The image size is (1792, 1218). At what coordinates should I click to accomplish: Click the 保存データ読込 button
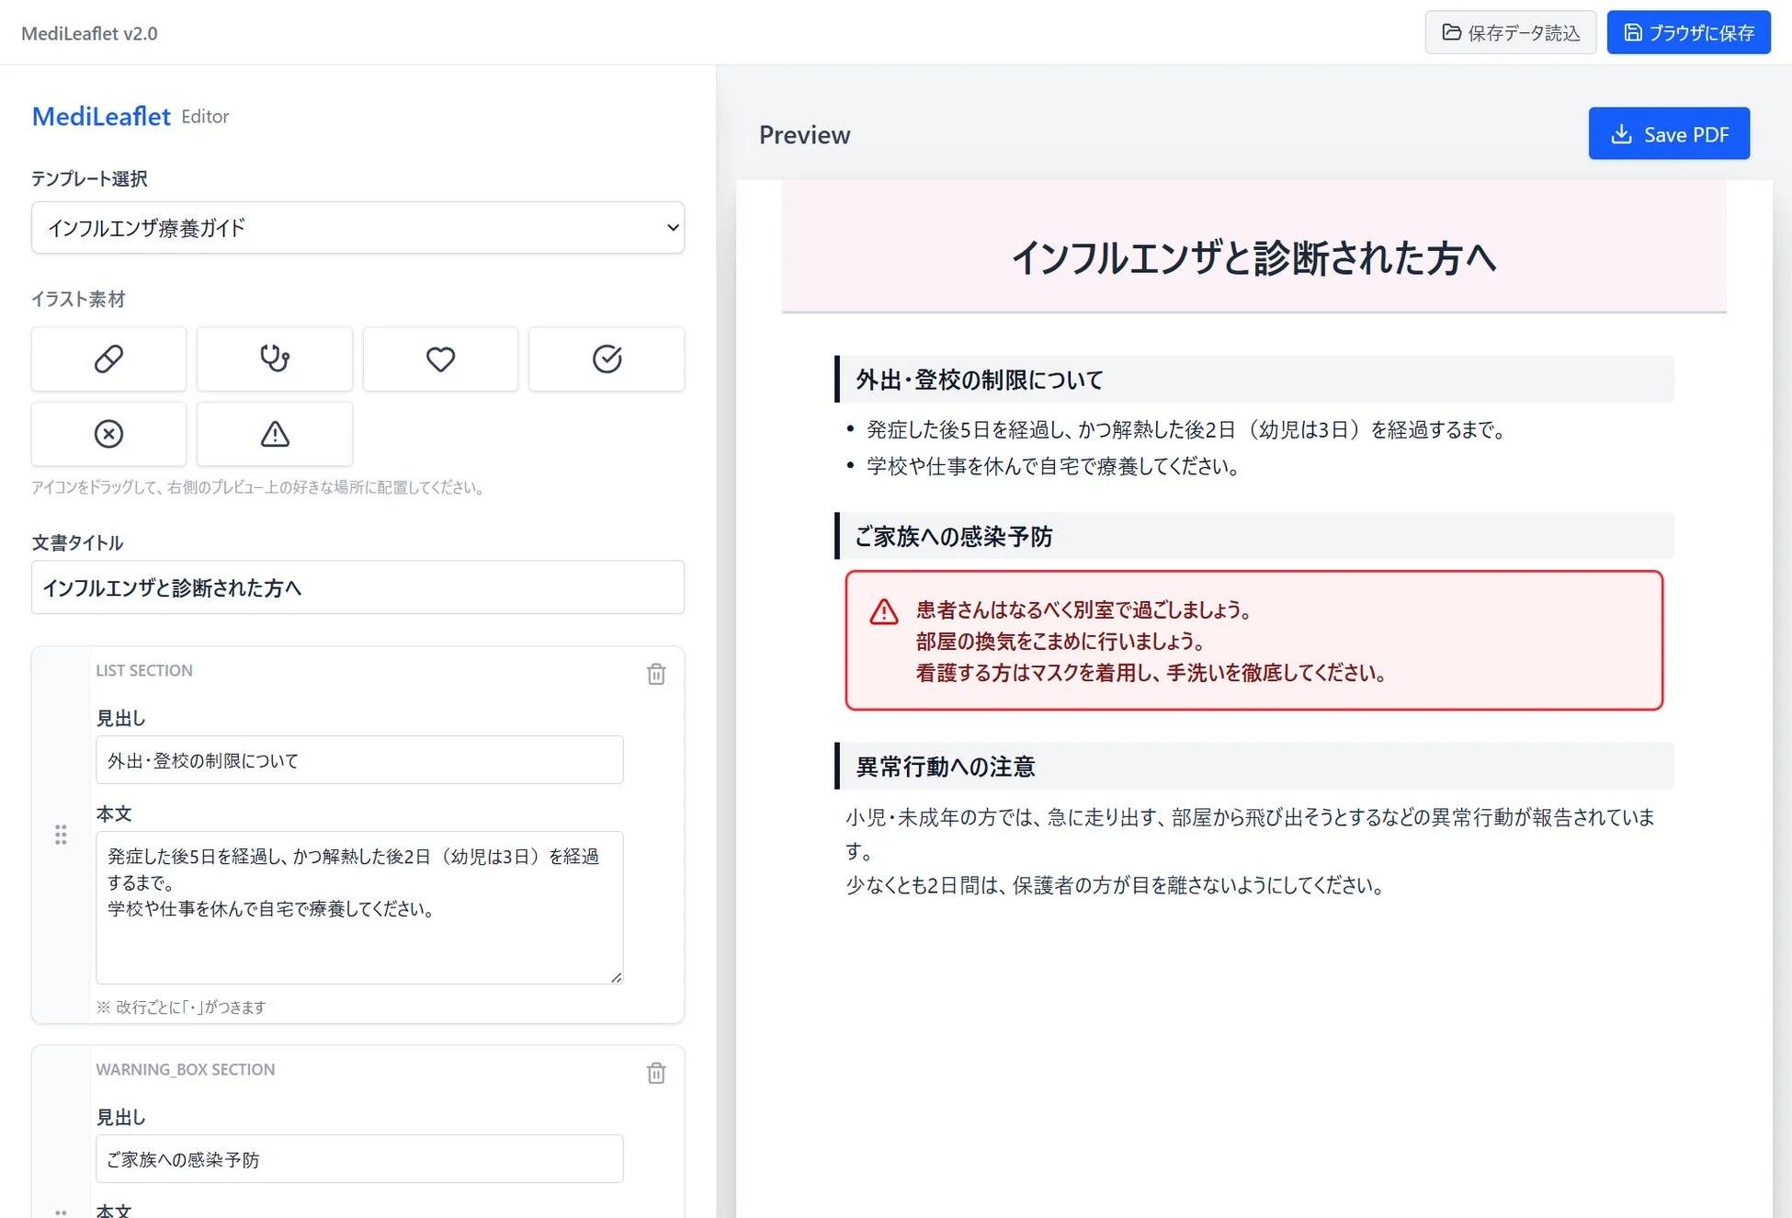(x=1510, y=31)
